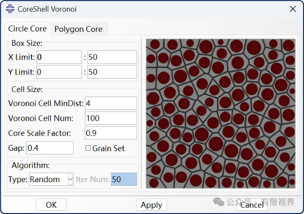Open the Algorithm Type dropdown
This screenshot has height=214, width=304.
click(x=51, y=179)
